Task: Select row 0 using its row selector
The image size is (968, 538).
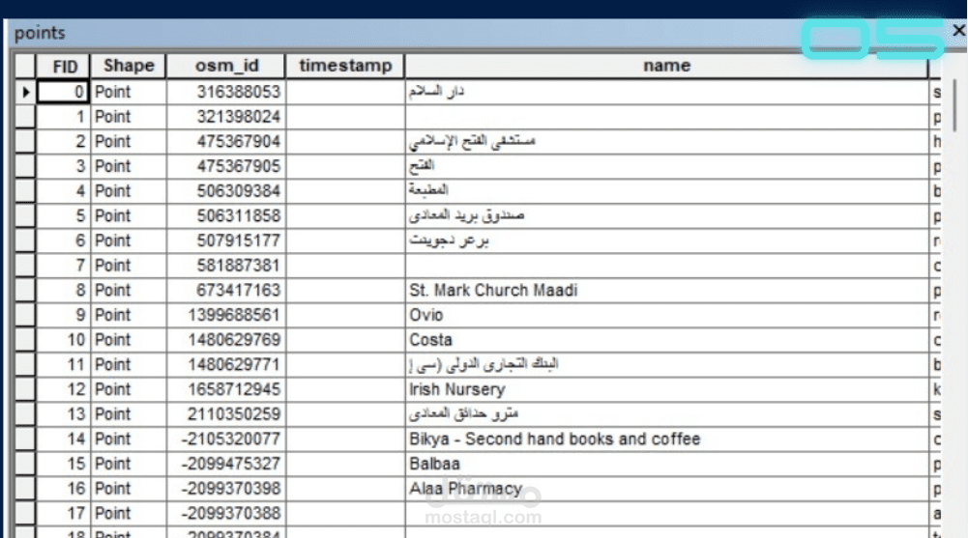Action: tap(25, 92)
